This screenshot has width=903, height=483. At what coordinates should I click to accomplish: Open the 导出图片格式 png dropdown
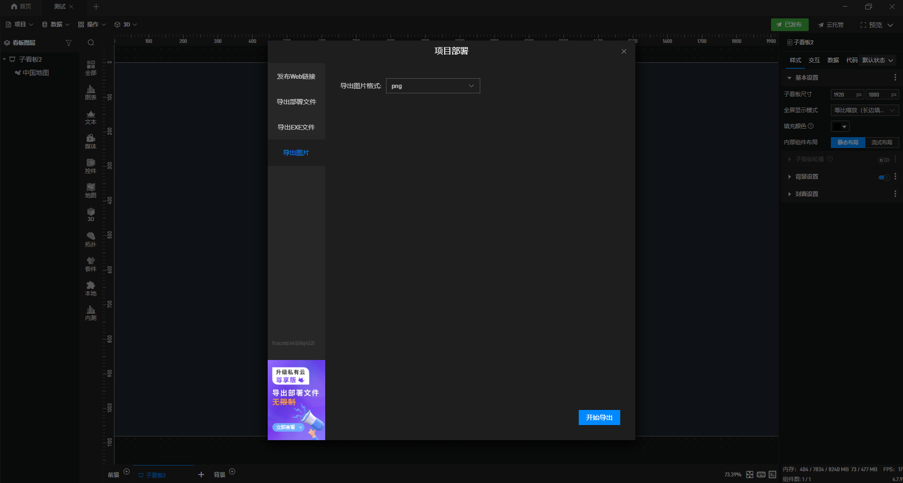coord(433,86)
